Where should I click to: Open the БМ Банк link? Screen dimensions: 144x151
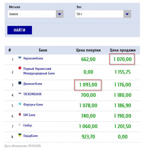[29, 115]
